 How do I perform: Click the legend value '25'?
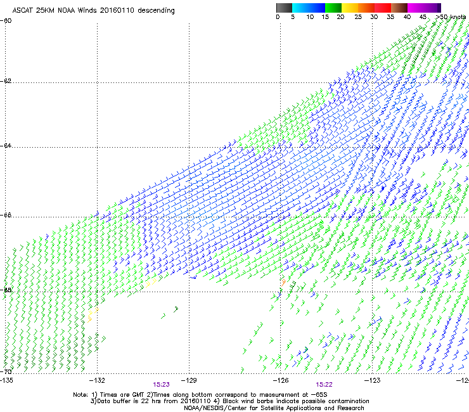(358, 17)
